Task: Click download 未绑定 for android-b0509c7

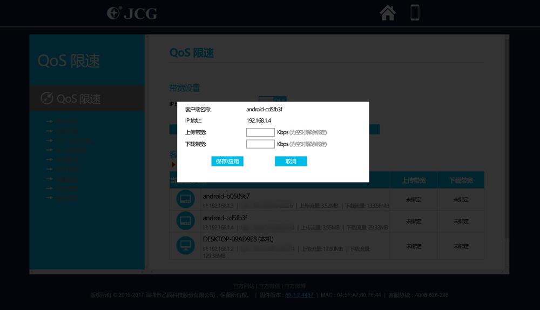Action: 461,199
